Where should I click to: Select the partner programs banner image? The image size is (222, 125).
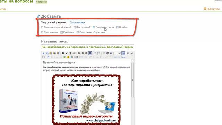pyautogui.click(x=86, y=100)
